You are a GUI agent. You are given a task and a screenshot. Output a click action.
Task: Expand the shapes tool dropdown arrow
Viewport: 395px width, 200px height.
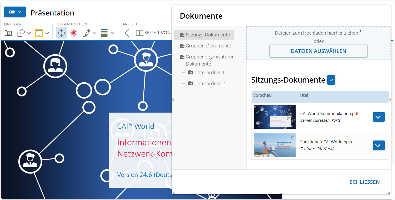pyautogui.click(x=29, y=33)
